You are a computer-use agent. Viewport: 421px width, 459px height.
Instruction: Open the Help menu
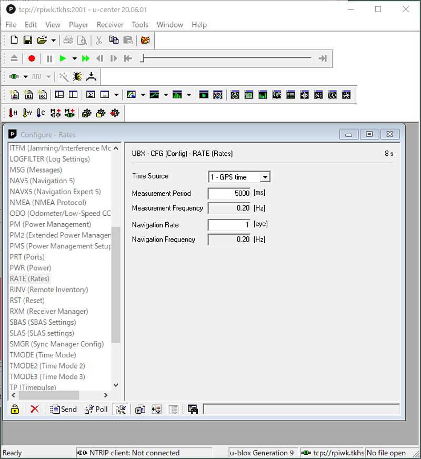point(199,25)
